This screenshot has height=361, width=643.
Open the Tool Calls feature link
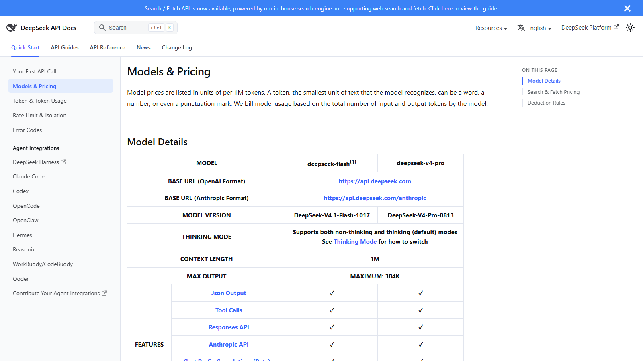point(229,310)
